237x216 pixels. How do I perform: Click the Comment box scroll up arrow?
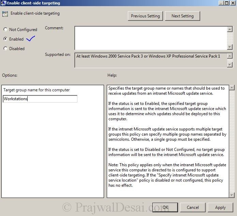230,29
